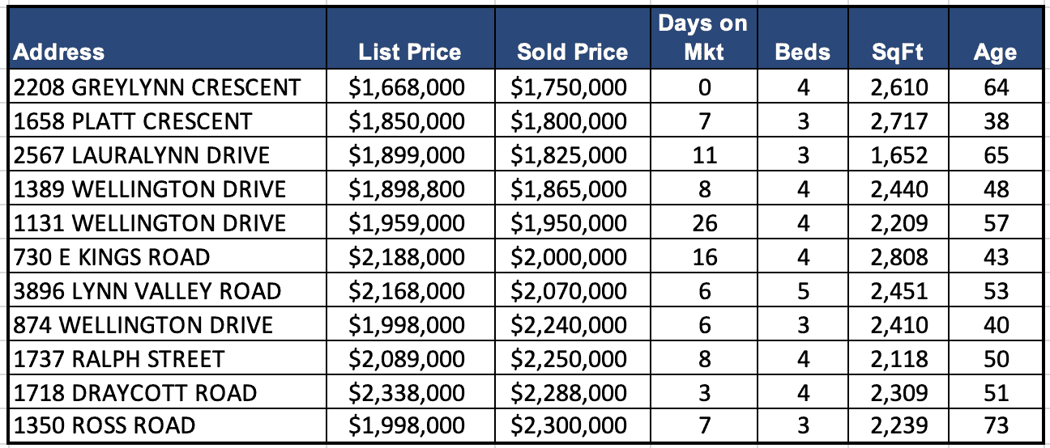1050x448 pixels.
Task: Click the Address column header
Action: 59,53
